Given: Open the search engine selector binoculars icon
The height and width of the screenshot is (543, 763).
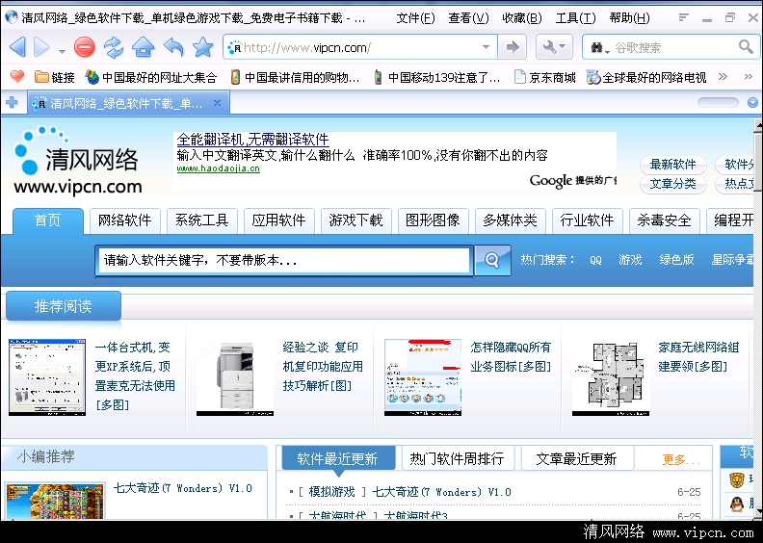Looking at the screenshot, I should click(599, 47).
